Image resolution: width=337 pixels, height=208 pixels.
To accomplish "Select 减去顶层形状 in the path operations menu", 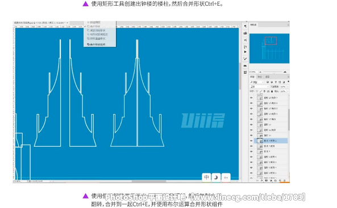I will click(98, 31).
